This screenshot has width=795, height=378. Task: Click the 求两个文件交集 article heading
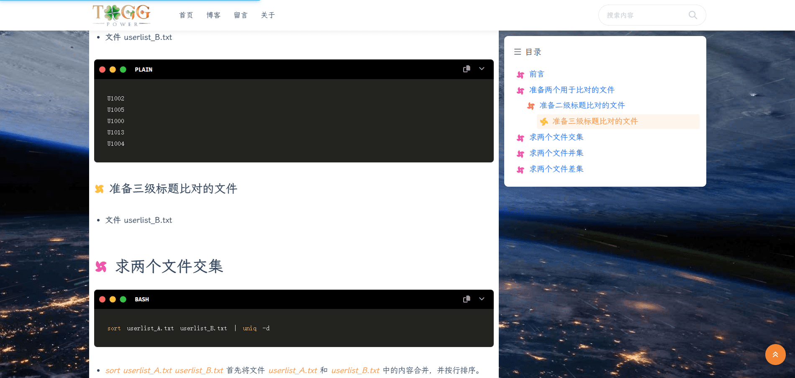click(x=169, y=266)
